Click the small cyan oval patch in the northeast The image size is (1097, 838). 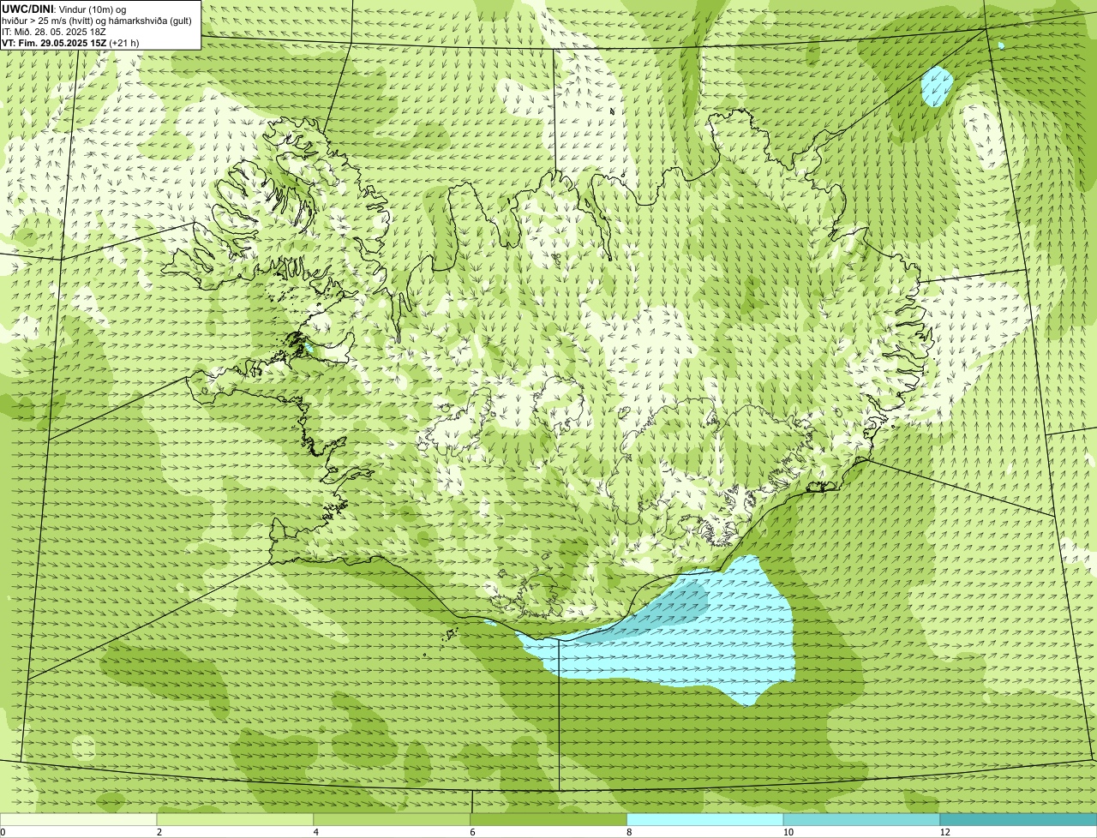point(937,86)
